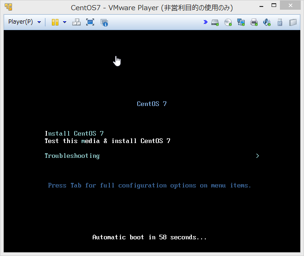The width and height of the screenshot is (304, 256).
Task: Click the CD/DVD drive device icon
Action: pos(228,22)
